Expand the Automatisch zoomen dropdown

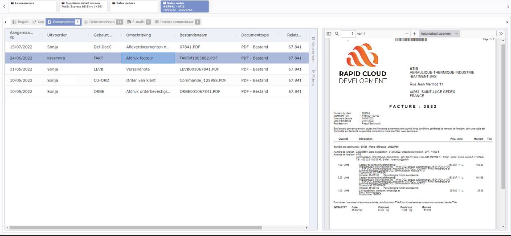point(439,34)
